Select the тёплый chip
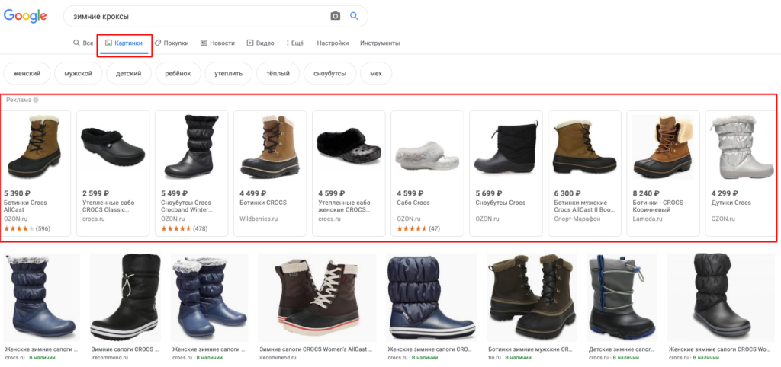 coord(278,73)
